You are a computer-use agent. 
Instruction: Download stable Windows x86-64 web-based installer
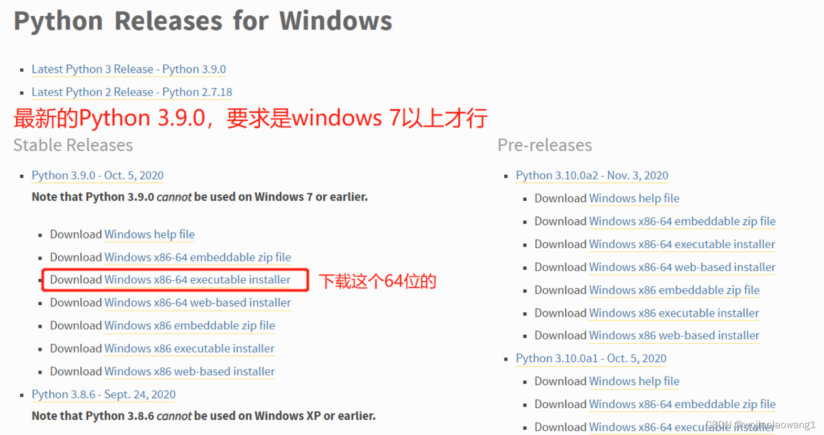[x=198, y=303]
